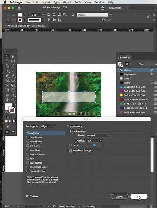The width and height of the screenshot is (157, 208).
Task: Enable Inner Shadow effect checkbox
Action: coord(28,141)
